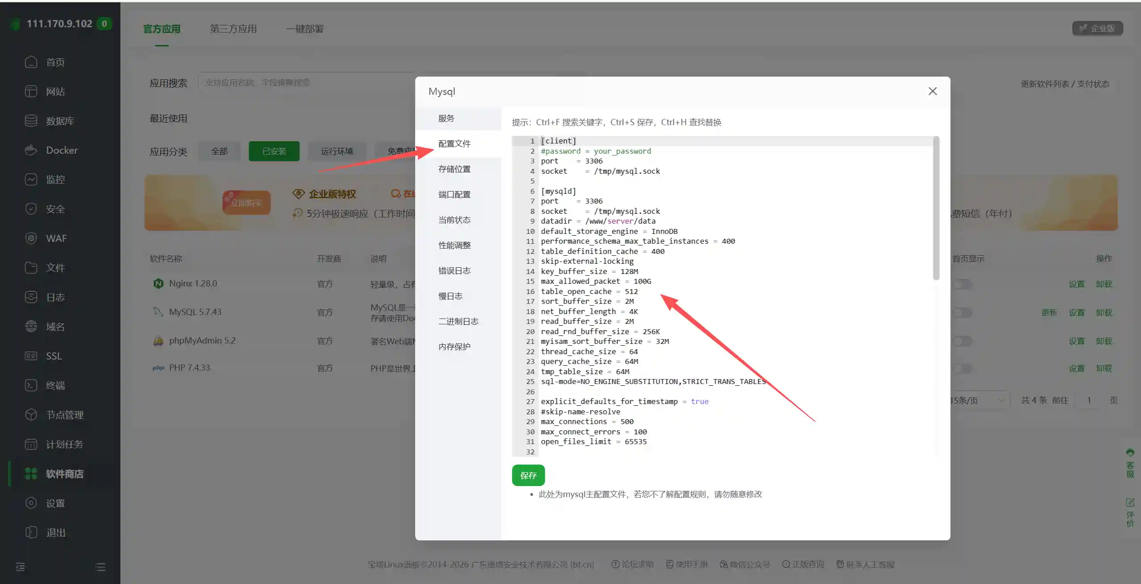Select the 软件商店 grid icon
This screenshot has width=1141, height=584.
(x=31, y=474)
